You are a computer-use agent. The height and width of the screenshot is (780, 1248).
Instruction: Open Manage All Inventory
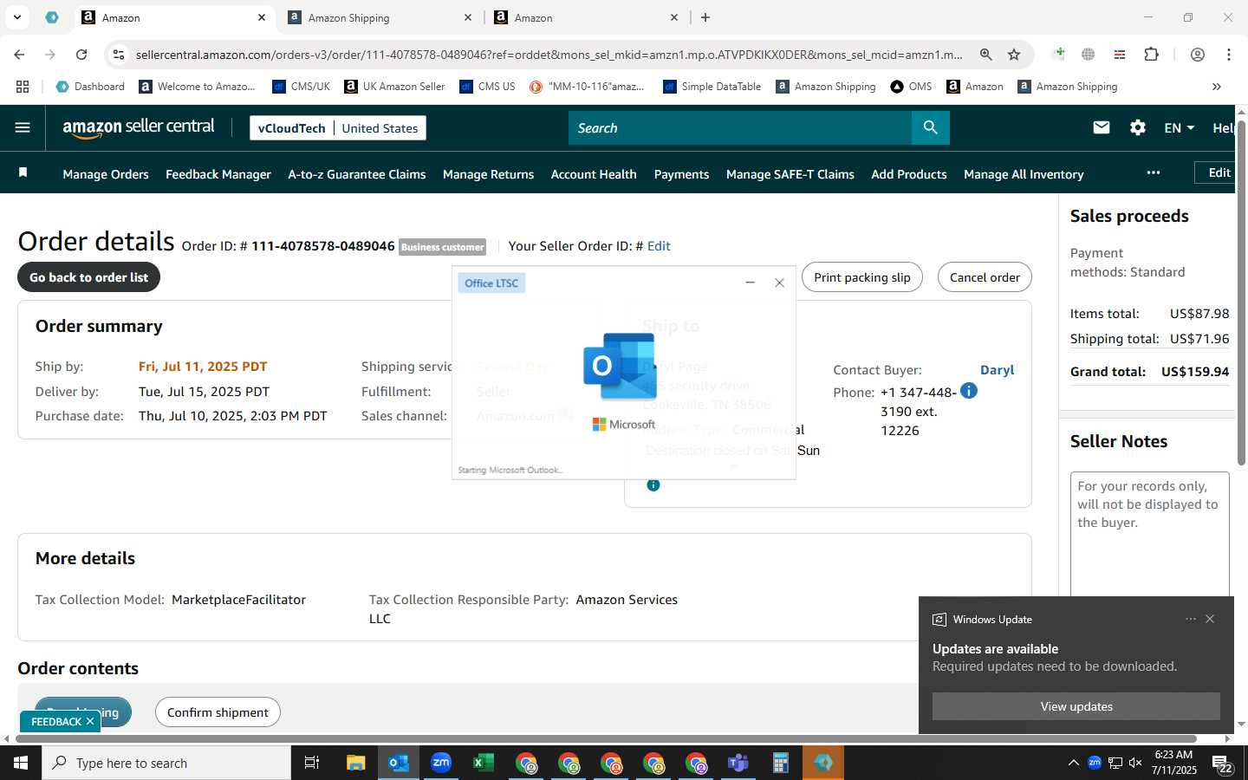(1024, 174)
